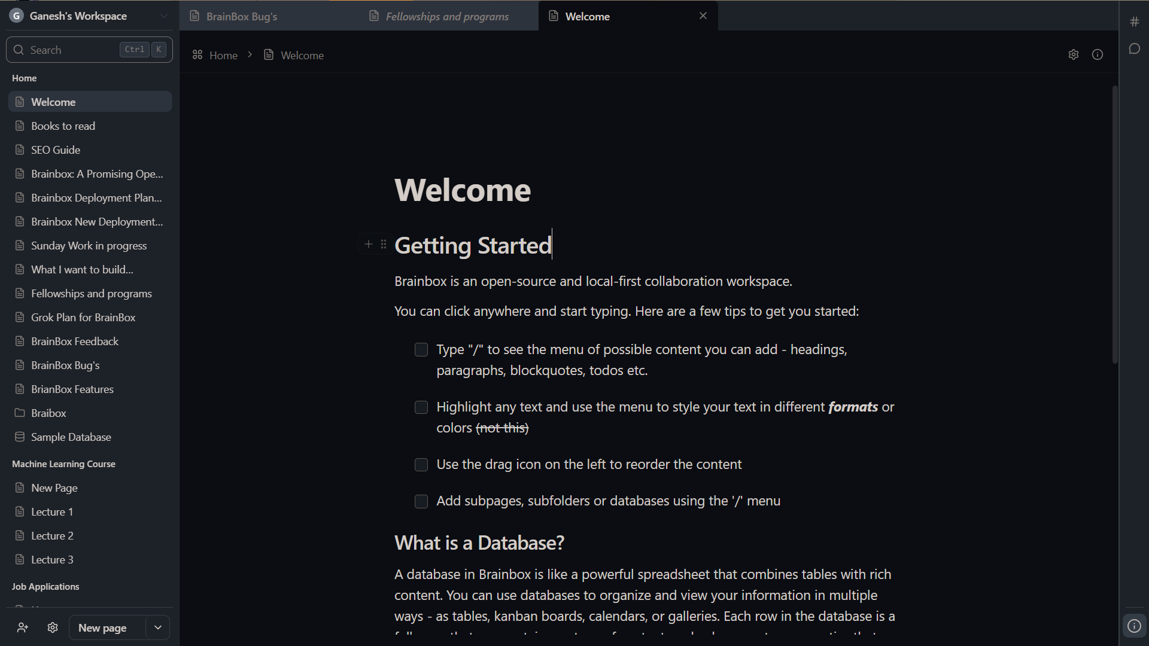This screenshot has height=646, width=1149.
Task: Click the plus icon beside Getting Started heading
Action: click(x=369, y=244)
